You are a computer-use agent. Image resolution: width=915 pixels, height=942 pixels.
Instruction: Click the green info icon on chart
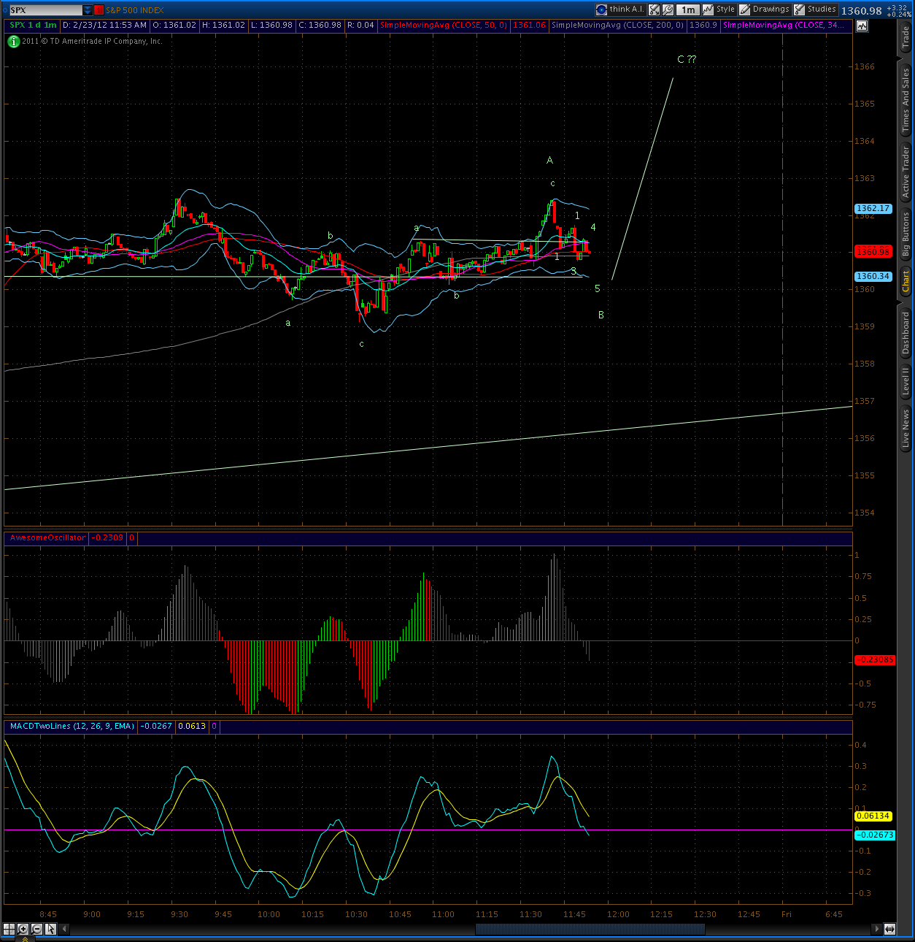13,42
